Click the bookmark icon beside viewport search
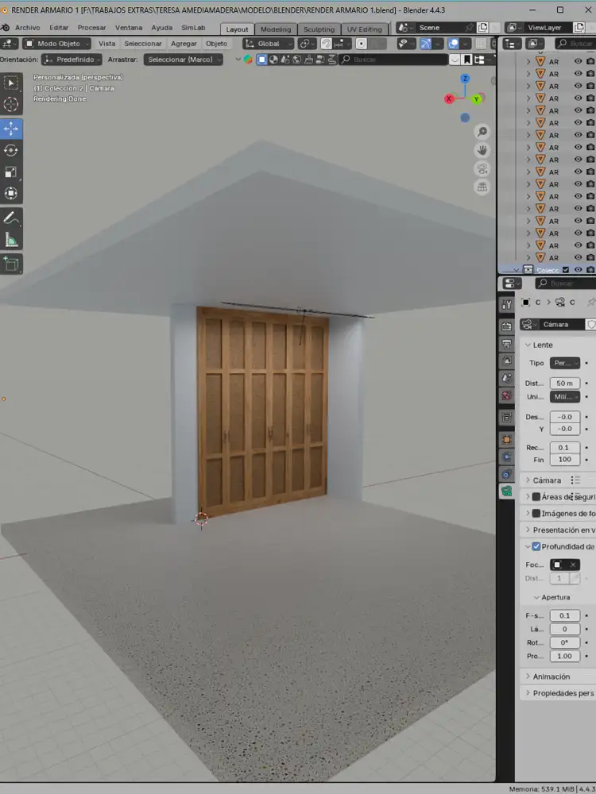This screenshot has width=596, height=794. pyautogui.click(x=467, y=60)
